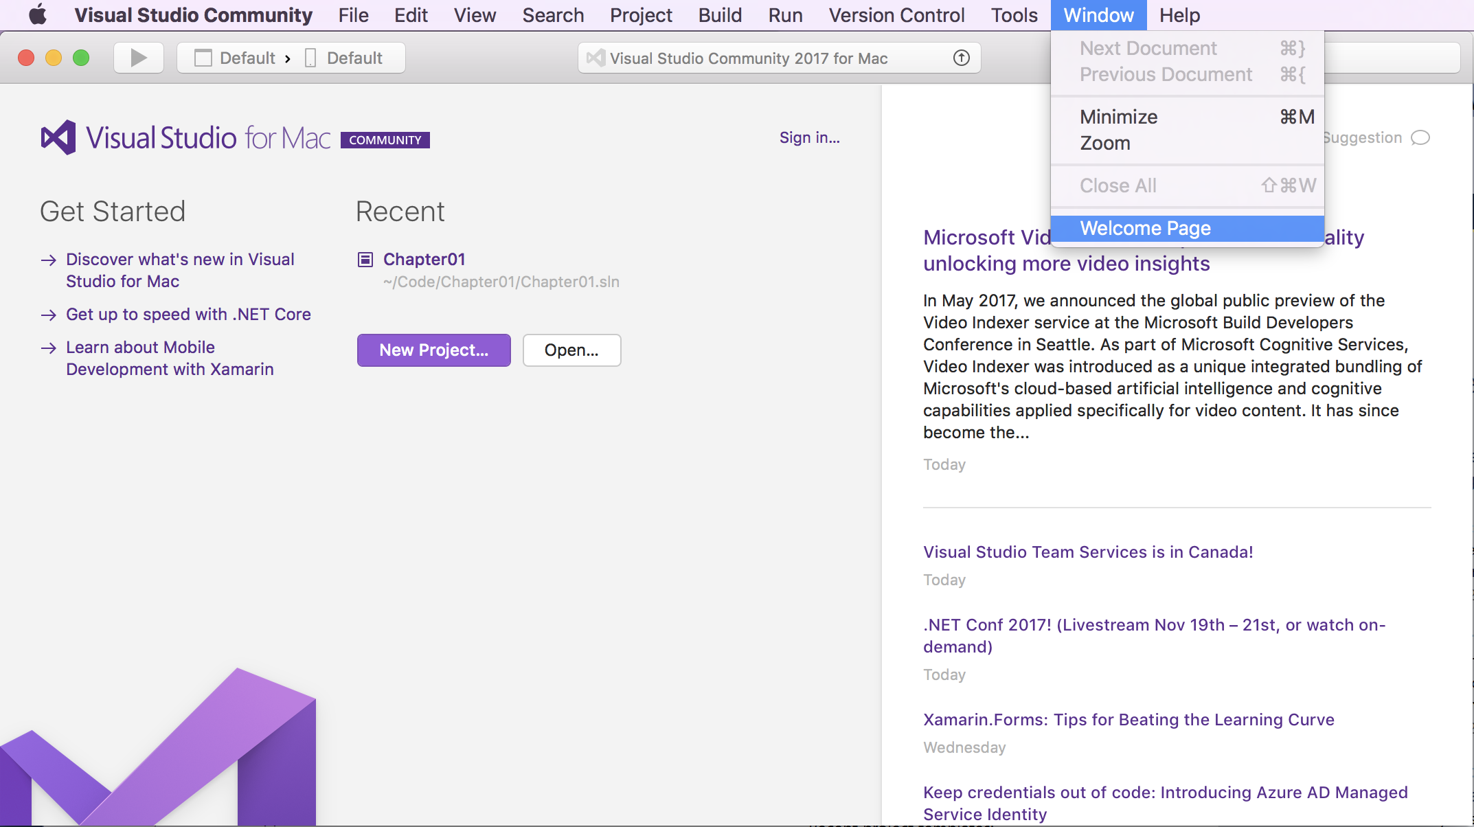The height and width of the screenshot is (827, 1474).
Task: Select Zoom from Window menu
Action: coord(1188,143)
